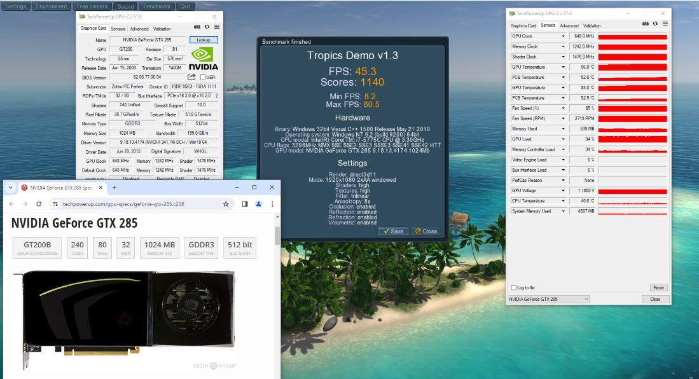Click the 512 bit bus width box

click(x=240, y=248)
